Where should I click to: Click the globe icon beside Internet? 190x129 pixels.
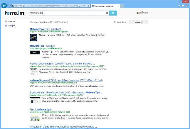[6, 21]
